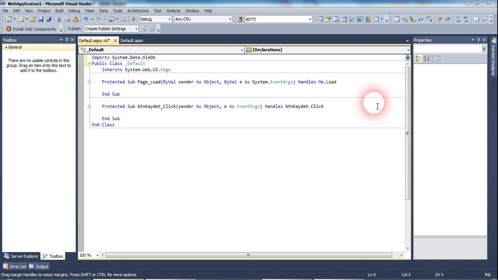Open the Create Publish Settings dropdown
This screenshot has width=498, height=280.
(136, 29)
